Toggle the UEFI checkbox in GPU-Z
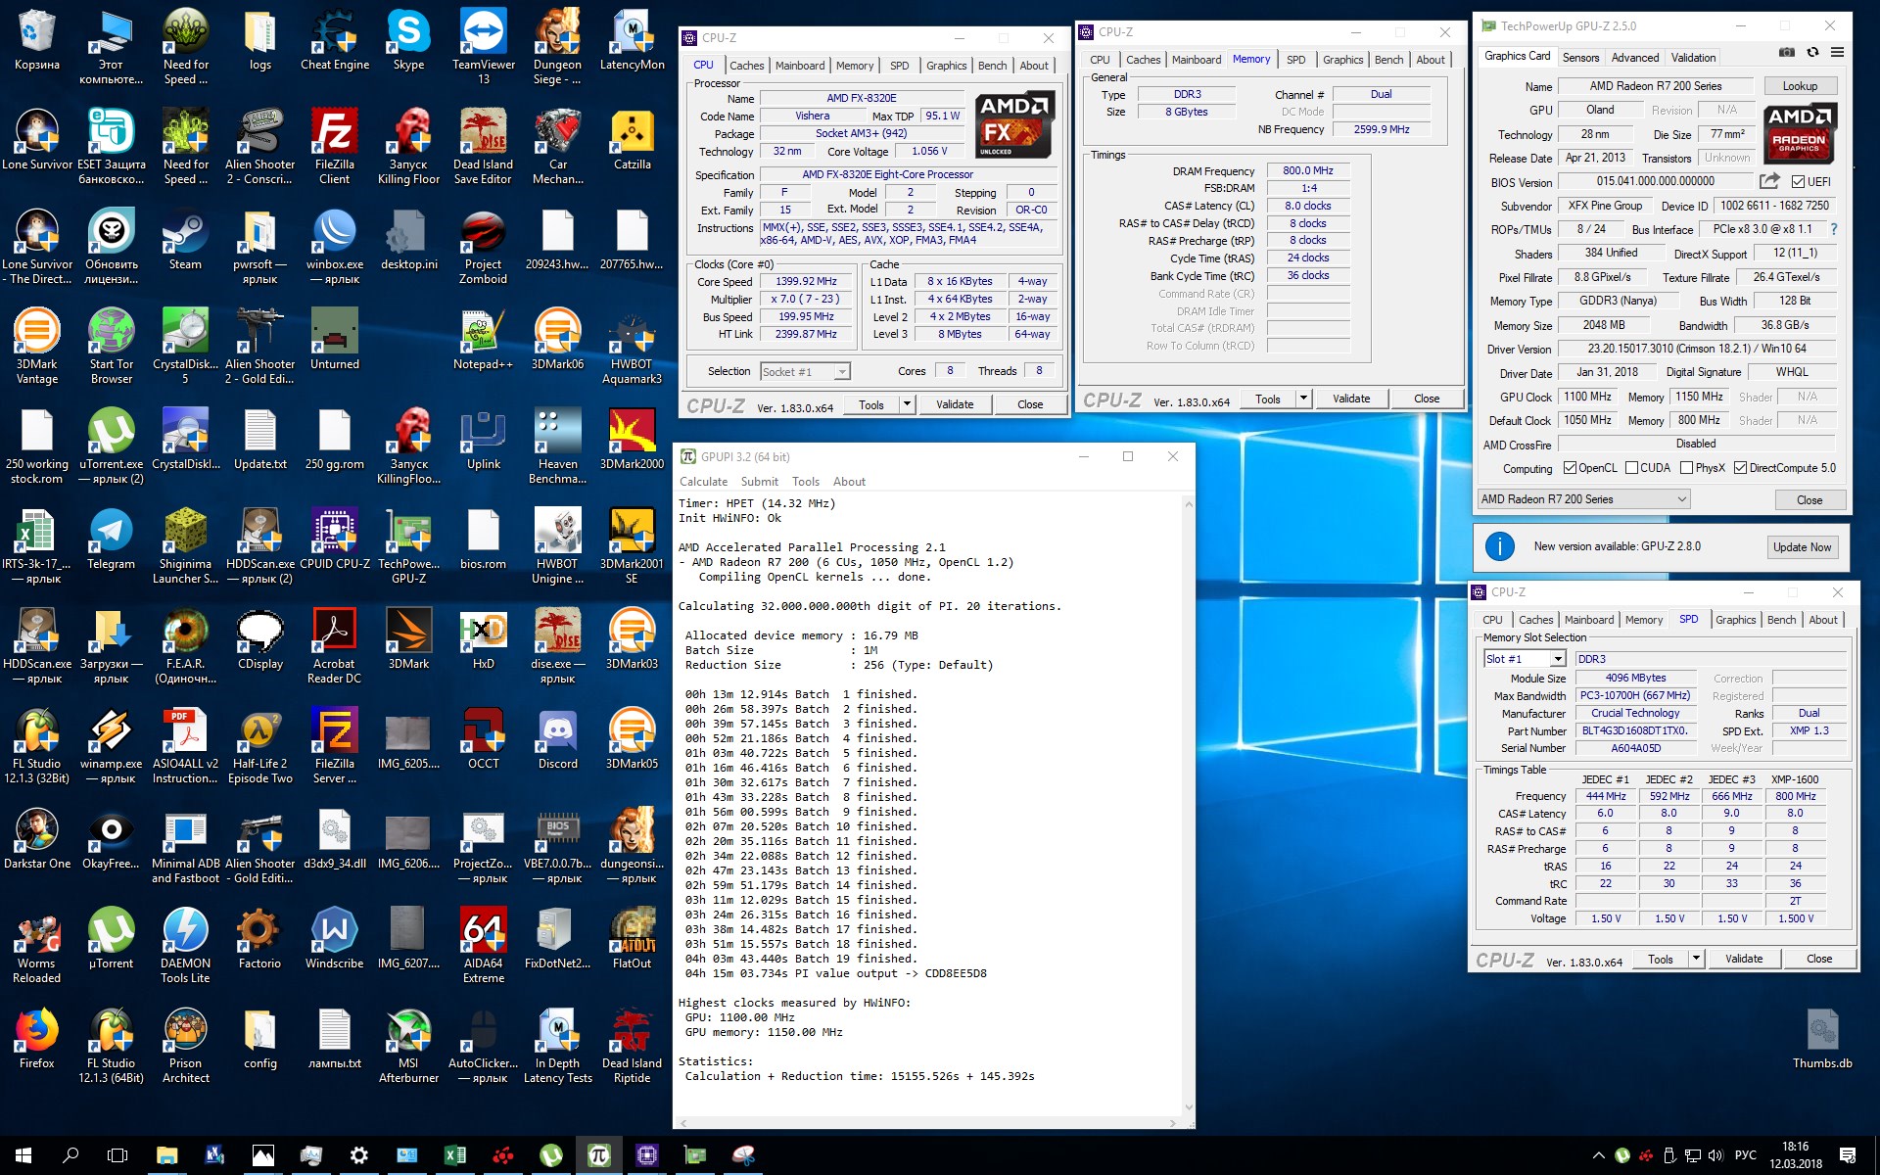This screenshot has height=1175, width=1880. pos(1798,182)
